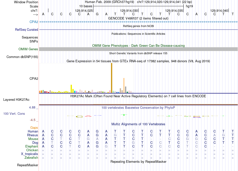Click the Chicken alignment row label
Image resolution: width=238 pixels, height=171 pixels.
pos(32,150)
